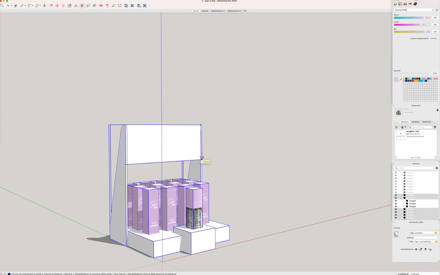440x275 pixels.
Task: Toggle visibility eye next to Attiva/Disattiva
Action: 416,249
